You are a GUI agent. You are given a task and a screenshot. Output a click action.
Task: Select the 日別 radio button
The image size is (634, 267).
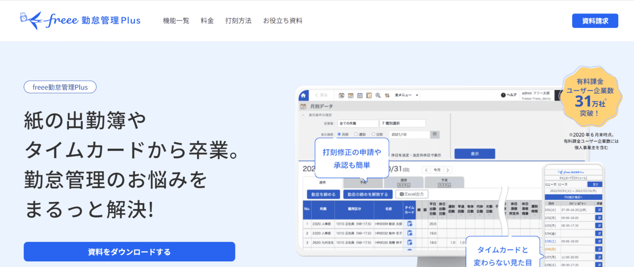point(373,135)
